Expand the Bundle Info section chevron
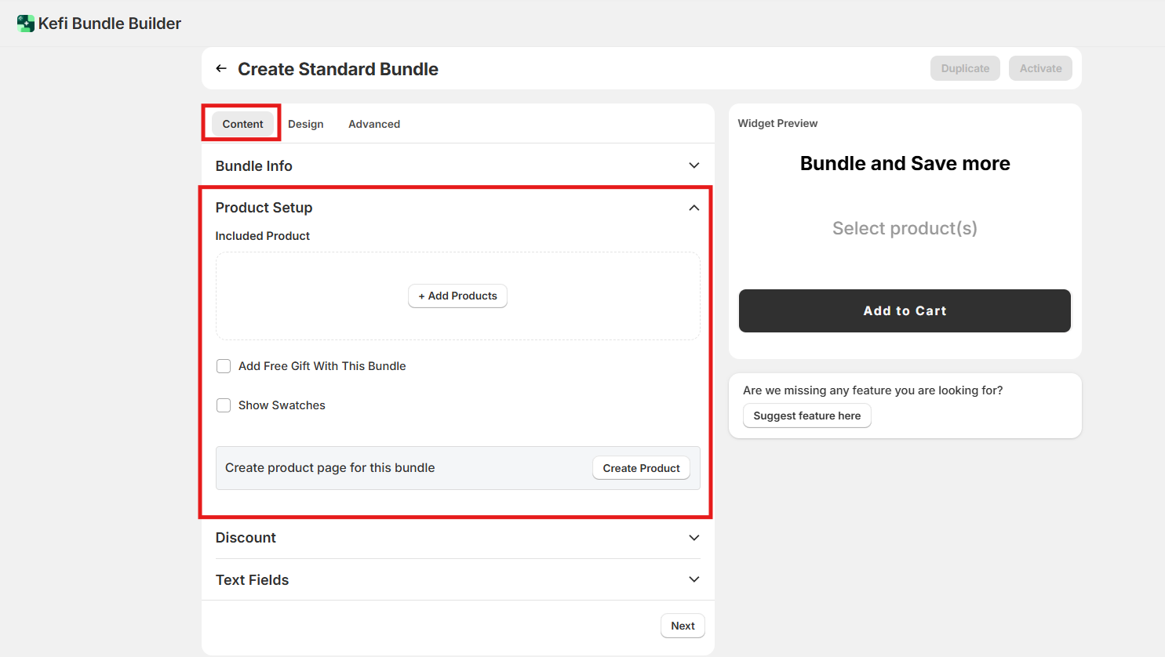The width and height of the screenshot is (1165, 657). 694,165
